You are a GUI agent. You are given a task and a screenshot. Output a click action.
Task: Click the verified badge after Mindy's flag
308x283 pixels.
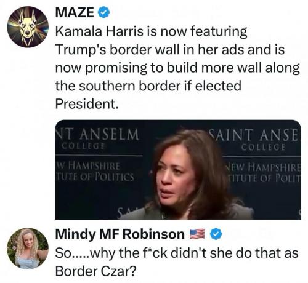(216, 234)
